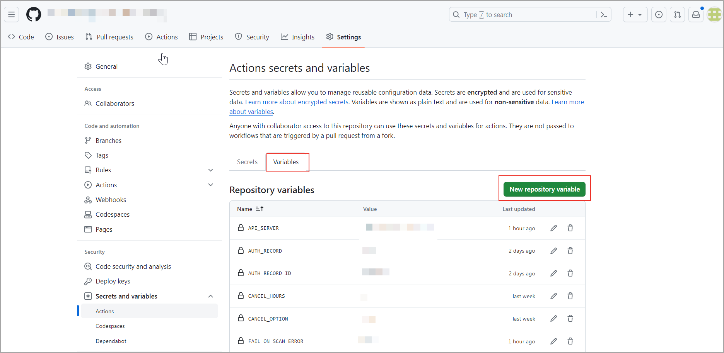Follow Learn more about variables link
This screenshot has width=724, height=353.
click(x=568, y=102)
